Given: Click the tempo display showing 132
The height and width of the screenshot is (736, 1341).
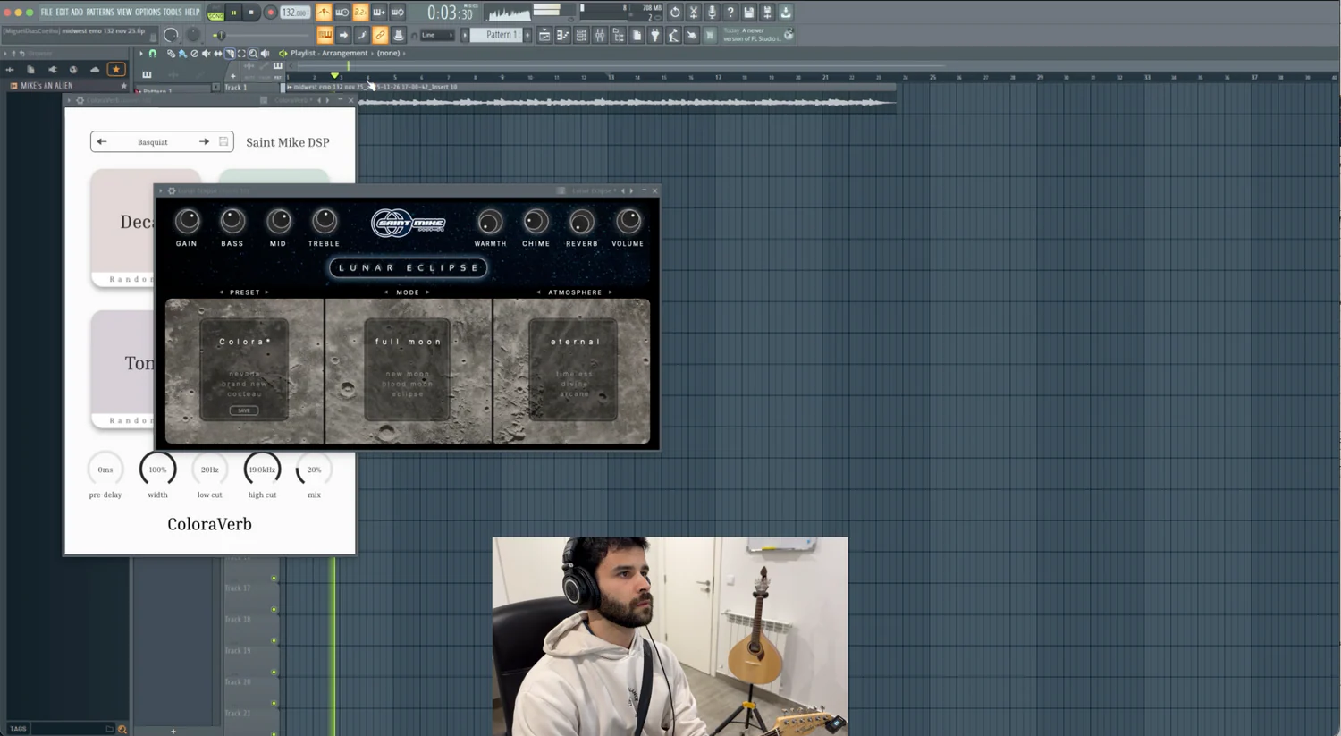Looking at the screenshot, I should tap(294, 13).
